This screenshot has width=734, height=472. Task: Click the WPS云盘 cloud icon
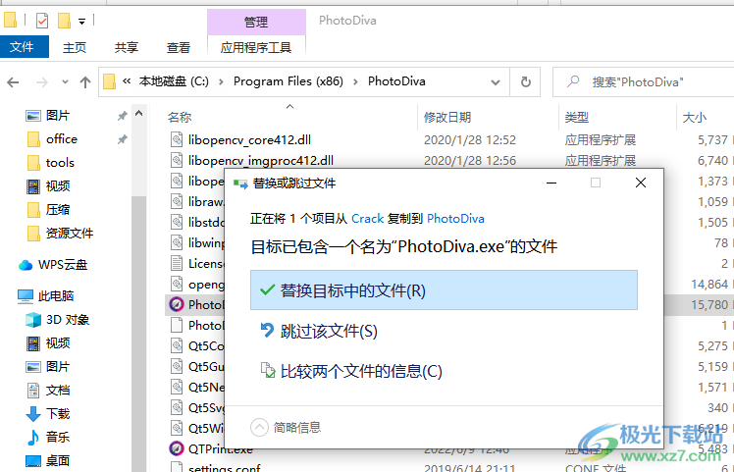tap(26, 265)
